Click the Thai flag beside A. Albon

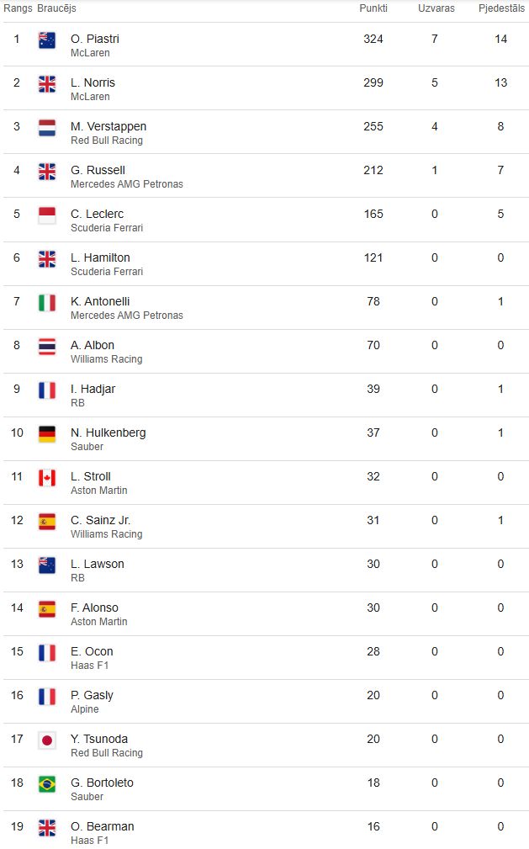point(47,347)
